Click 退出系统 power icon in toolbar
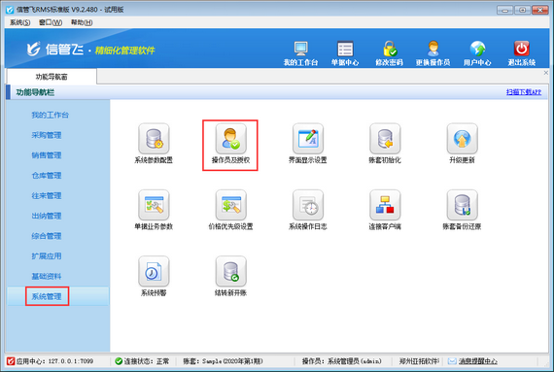 [522, 49]
